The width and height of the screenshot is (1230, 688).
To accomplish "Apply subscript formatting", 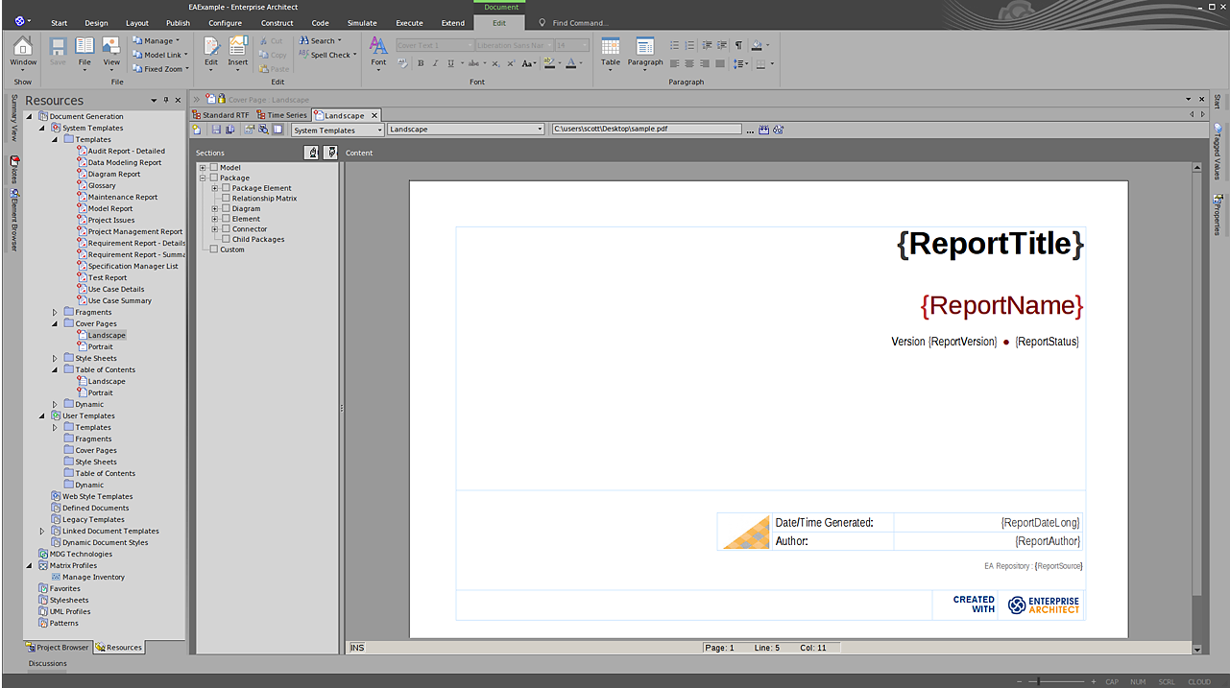I will coord(496,63).
